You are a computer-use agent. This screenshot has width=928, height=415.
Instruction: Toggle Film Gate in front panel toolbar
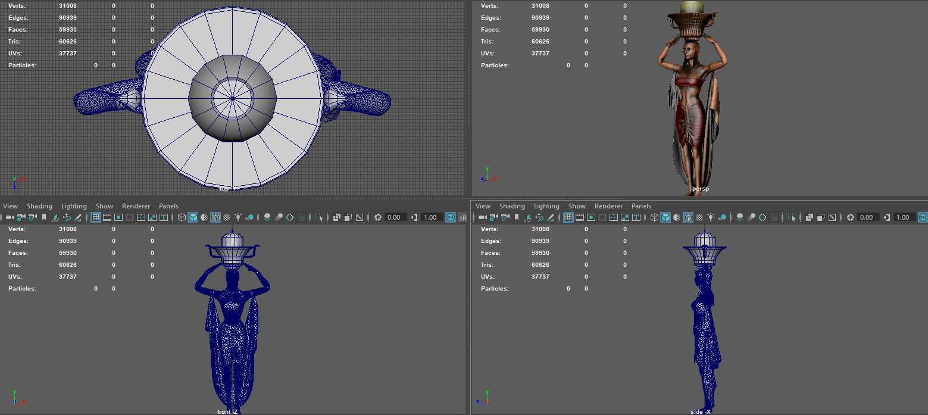pyautogui.click(x=107, y=217)
